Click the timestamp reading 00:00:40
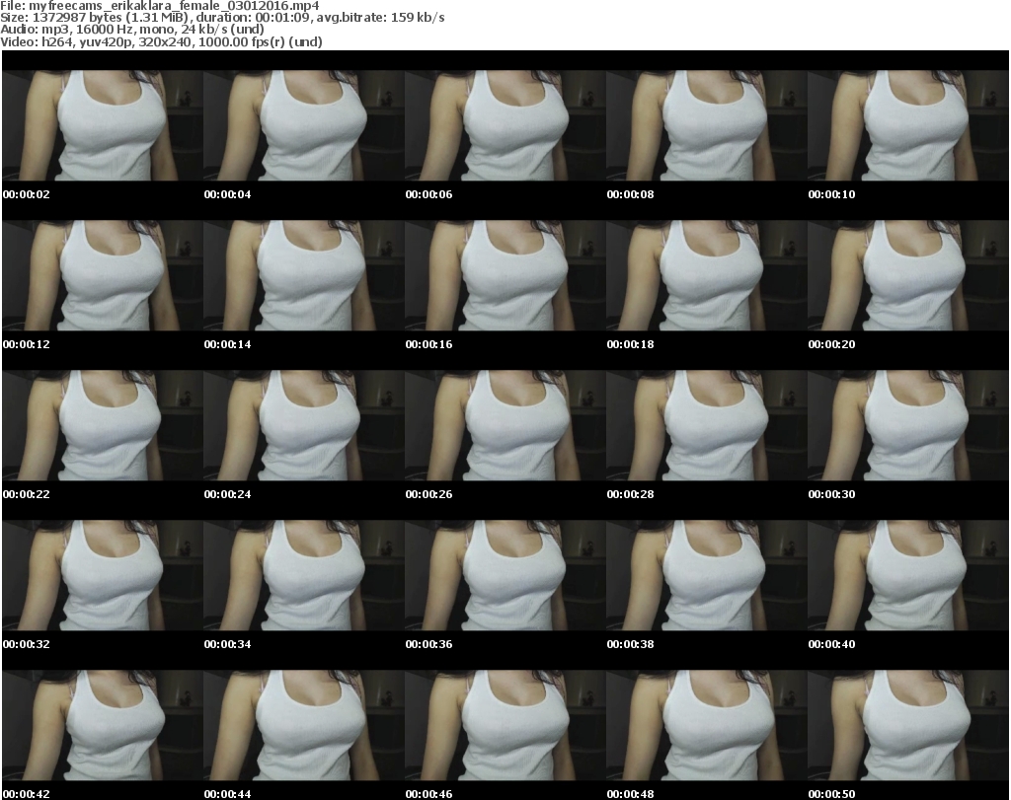 pyautogui.click(x=831, y=645)
